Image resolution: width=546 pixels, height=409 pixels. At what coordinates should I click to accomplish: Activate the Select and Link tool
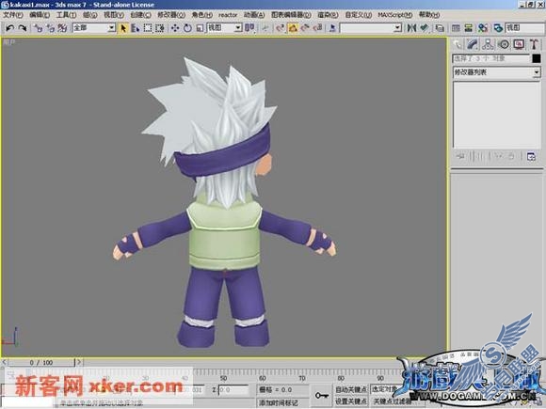(x=39, y=28)
